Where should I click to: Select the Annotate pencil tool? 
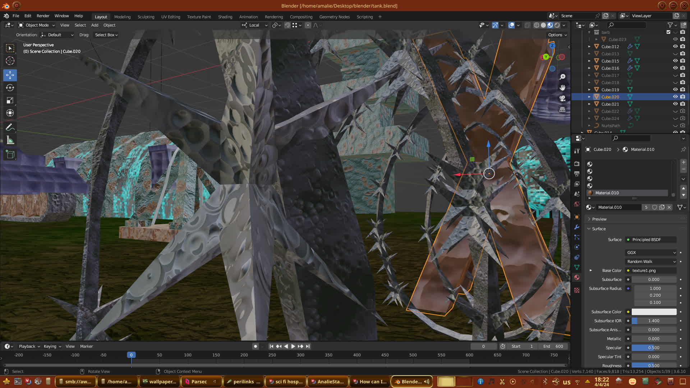tap(10, 128)
